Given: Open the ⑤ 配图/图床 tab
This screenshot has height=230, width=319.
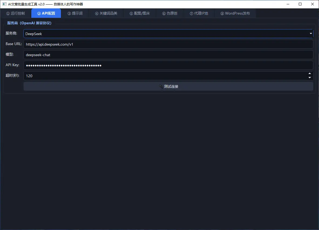Looking at the screenshot, I should [140, 13].
